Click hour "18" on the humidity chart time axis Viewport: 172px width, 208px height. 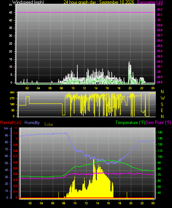tap(119, 203)
